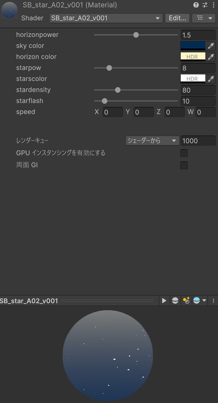Click the Edit... shader button
Viewport: 218px width, 403px height.
(177, 18)
